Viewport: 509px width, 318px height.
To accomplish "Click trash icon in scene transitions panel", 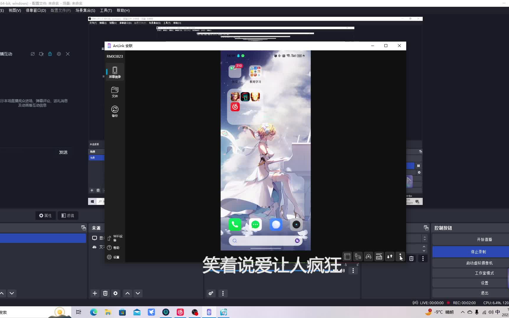I will (x=412, y=259).
